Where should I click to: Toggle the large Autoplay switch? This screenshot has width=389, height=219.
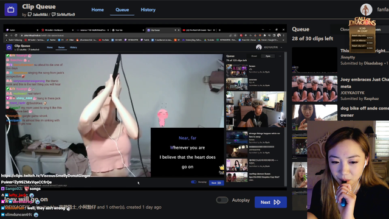[222, 200]
